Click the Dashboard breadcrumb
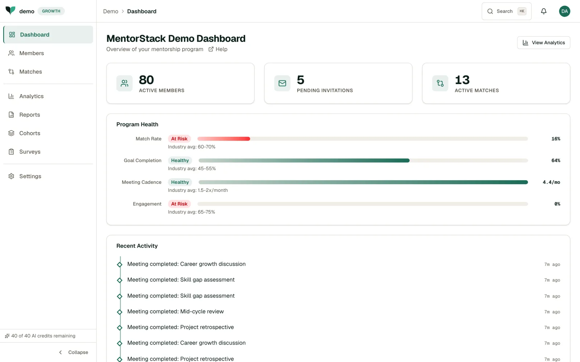The image size is (580, 362). [142, 11]
